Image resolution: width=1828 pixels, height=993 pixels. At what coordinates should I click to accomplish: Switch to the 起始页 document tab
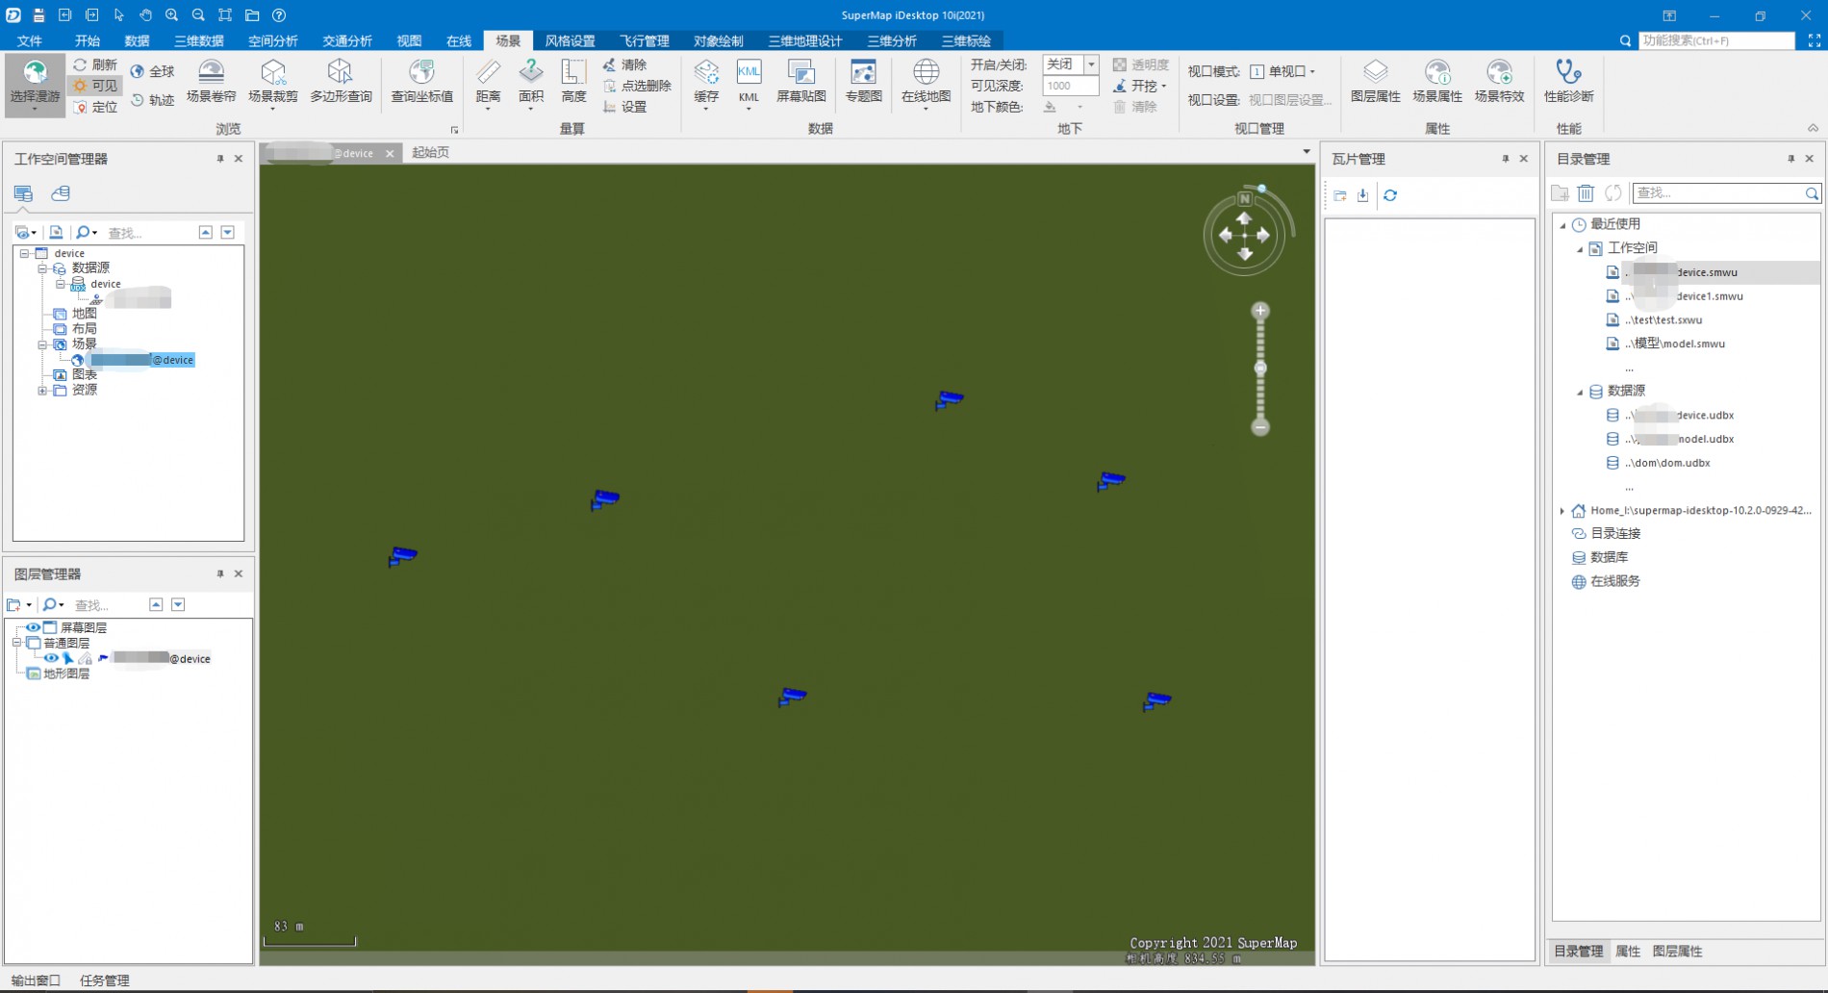point(430,152)
